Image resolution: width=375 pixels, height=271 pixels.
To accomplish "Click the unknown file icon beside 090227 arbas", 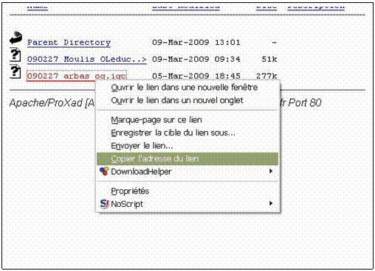I will coord(16,72).
